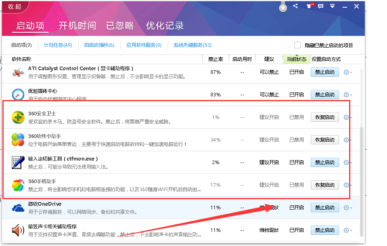Click 已禁用 status of 360安全卫士
Image resolution: width=387 pixels, height=246 pixels.
click(x=296, y=117)
